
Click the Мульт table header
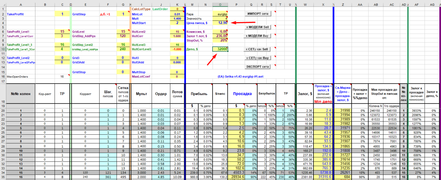[x=141, y=93]
